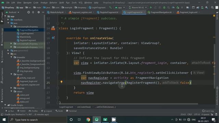Open Gradle panel on right sidebar
The height and width of the screenshot is (123, 219).
coord(217,16)
